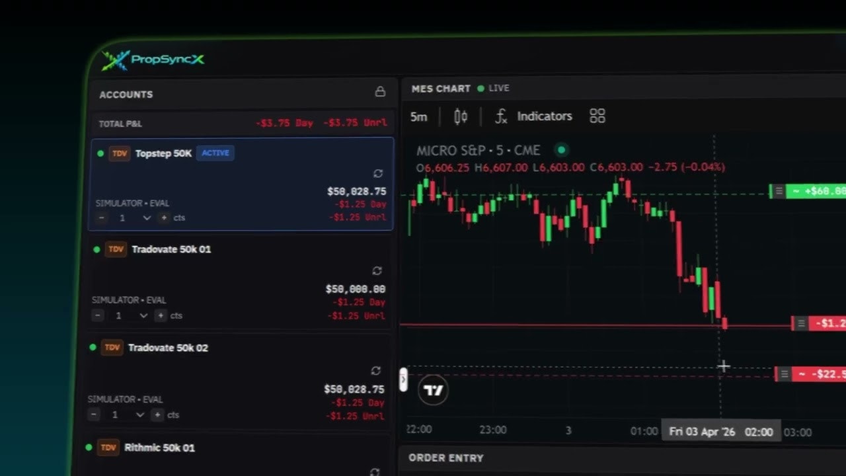Toggle Tradovate 50k 01 green status dot
This screenshot has height=476, width=846.
[x=96, y=249]
